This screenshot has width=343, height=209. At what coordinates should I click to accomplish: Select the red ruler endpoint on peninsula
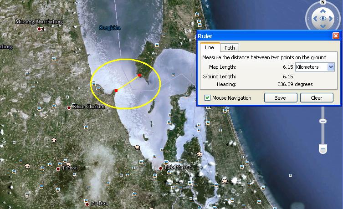pyautogui.click(x=139, y=75)
